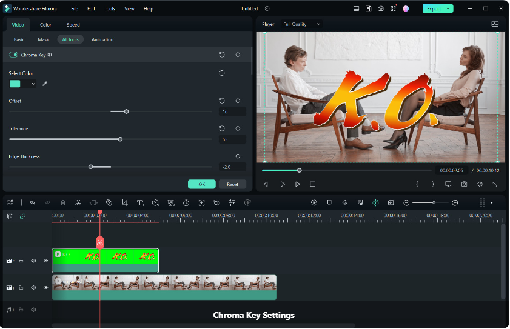The height and width of the screenshot is (329, 510).
Task: Select the Crop tool
Action: [x=124, y=202]
